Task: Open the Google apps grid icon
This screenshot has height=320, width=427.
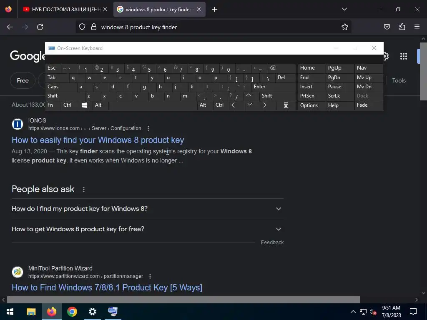Action: click(404, 56)
